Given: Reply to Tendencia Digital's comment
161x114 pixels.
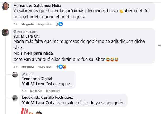Looking at the screenshot, I should coord(53,91).
